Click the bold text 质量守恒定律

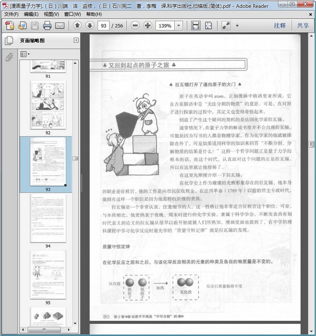[x=116, y=247]
